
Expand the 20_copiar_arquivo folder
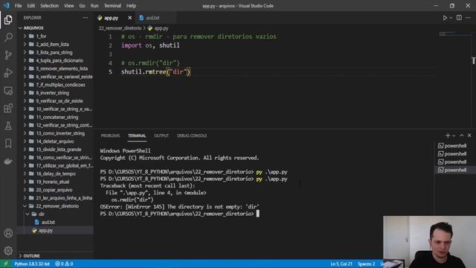[55, 190]
